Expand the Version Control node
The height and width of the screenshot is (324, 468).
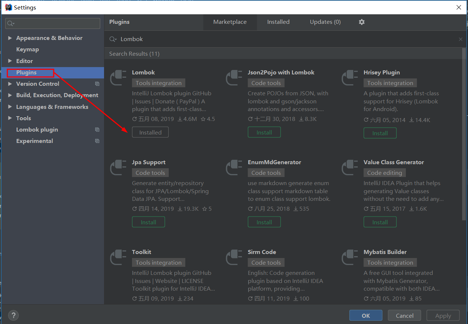pos(10,84)
